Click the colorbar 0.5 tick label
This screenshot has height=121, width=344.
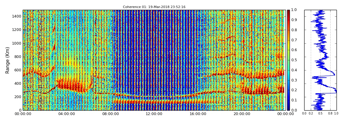pos(293,60)
